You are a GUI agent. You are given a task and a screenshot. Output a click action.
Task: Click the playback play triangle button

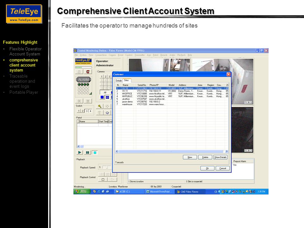[112, 180]
